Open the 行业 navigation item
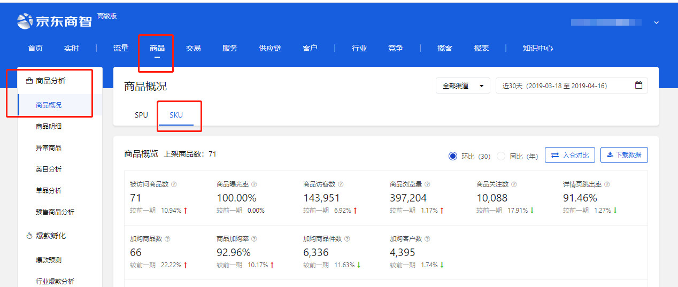678x287 pixels. pos(359,48)
